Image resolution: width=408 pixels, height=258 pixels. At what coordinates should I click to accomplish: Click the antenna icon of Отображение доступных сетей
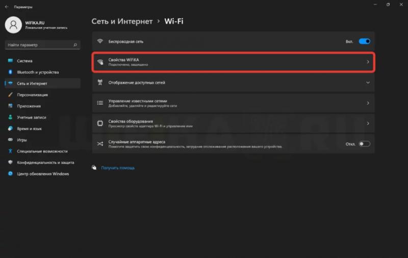click(100, 82)
